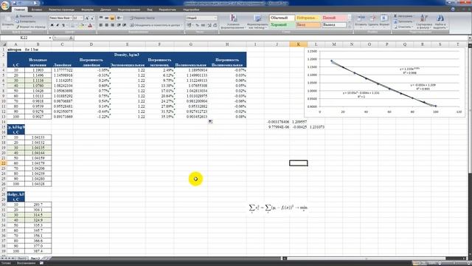Select the Format Painter (Формат по образцу) brush
Viewport: 472px width, 266px height.
coord(18,27)
